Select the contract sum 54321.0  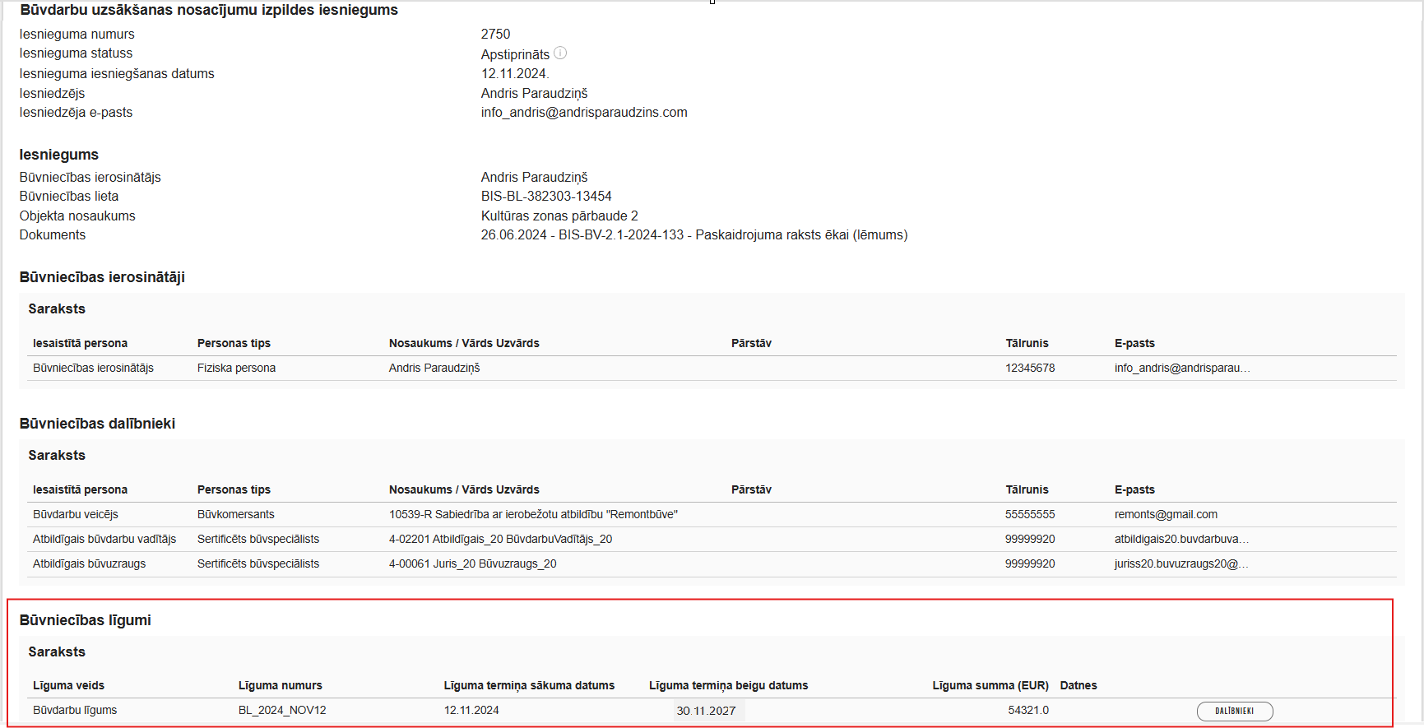tap(1028, 710)
